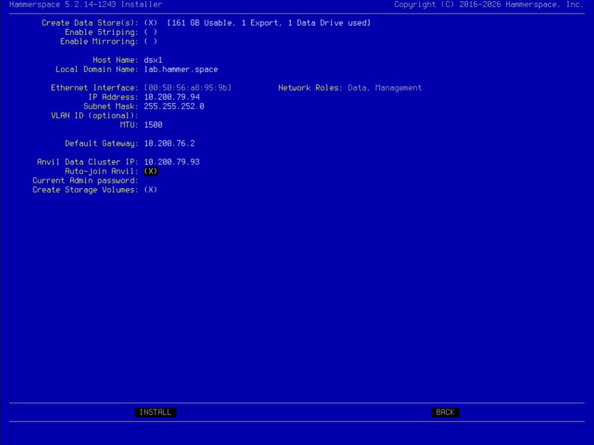Click the Enable Mirroring label
Image resolution: width=594 pixels, height=445 pixels.
pos(99,42)
